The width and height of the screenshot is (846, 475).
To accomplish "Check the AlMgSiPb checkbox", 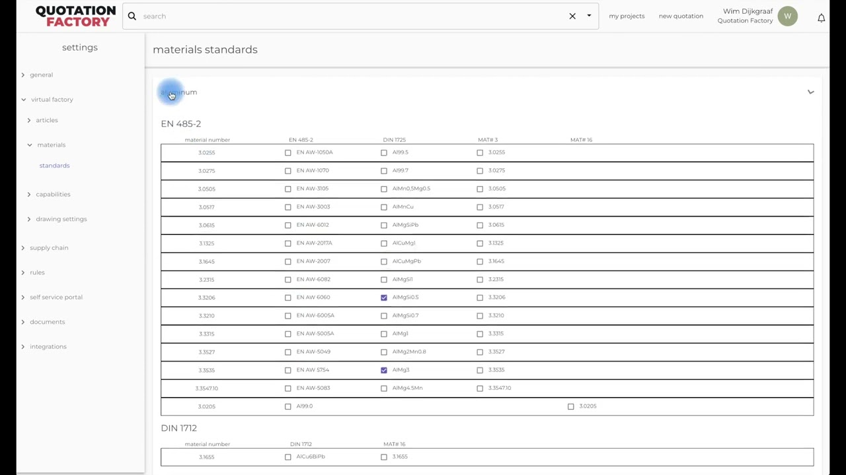I will pyautogui.click(x=384, y=226).
